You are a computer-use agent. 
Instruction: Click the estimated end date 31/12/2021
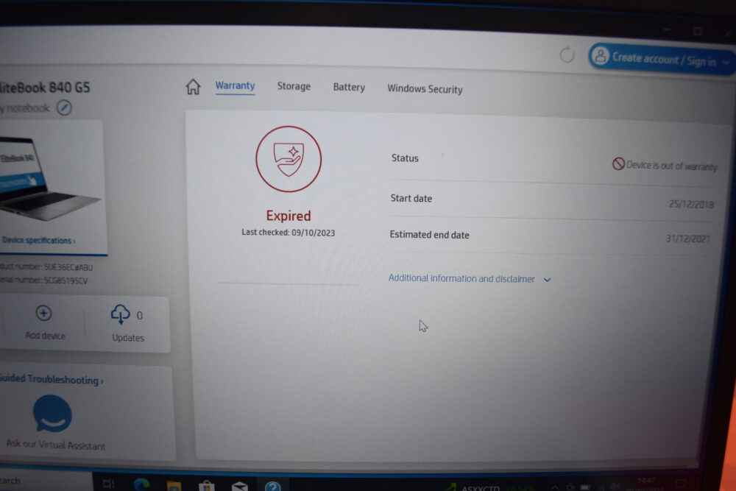[687, 239]
